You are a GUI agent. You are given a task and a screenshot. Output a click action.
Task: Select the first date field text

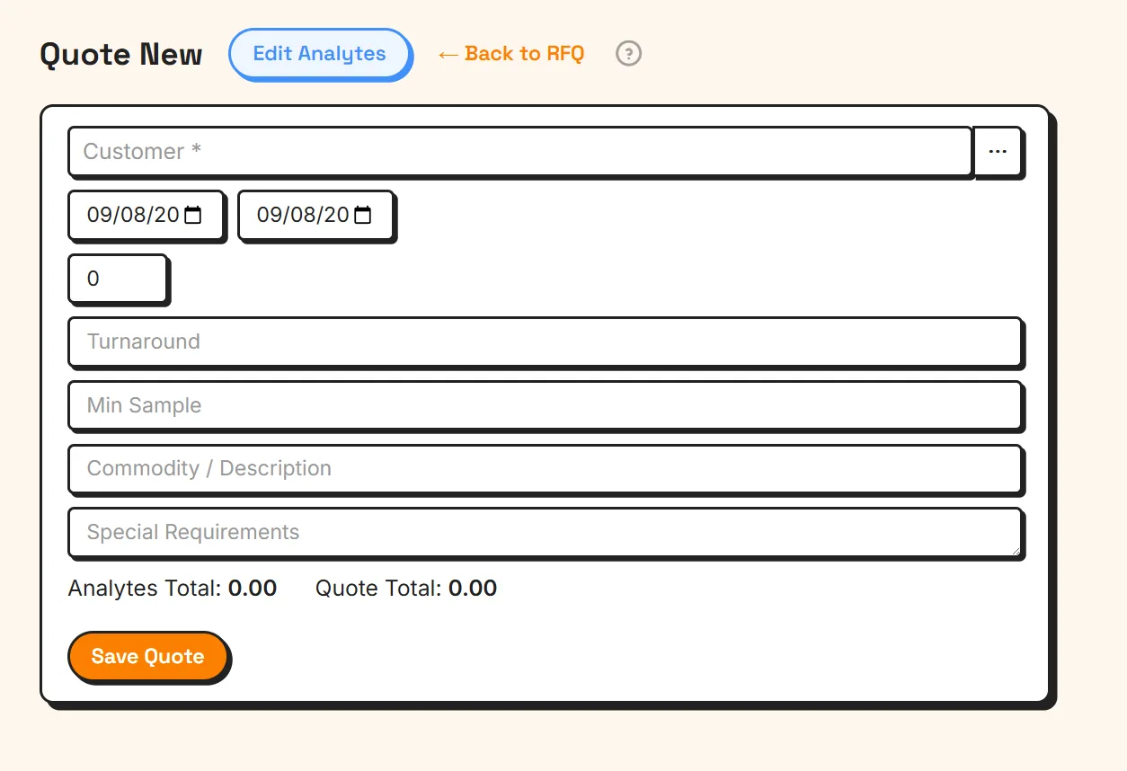point(133,215)
